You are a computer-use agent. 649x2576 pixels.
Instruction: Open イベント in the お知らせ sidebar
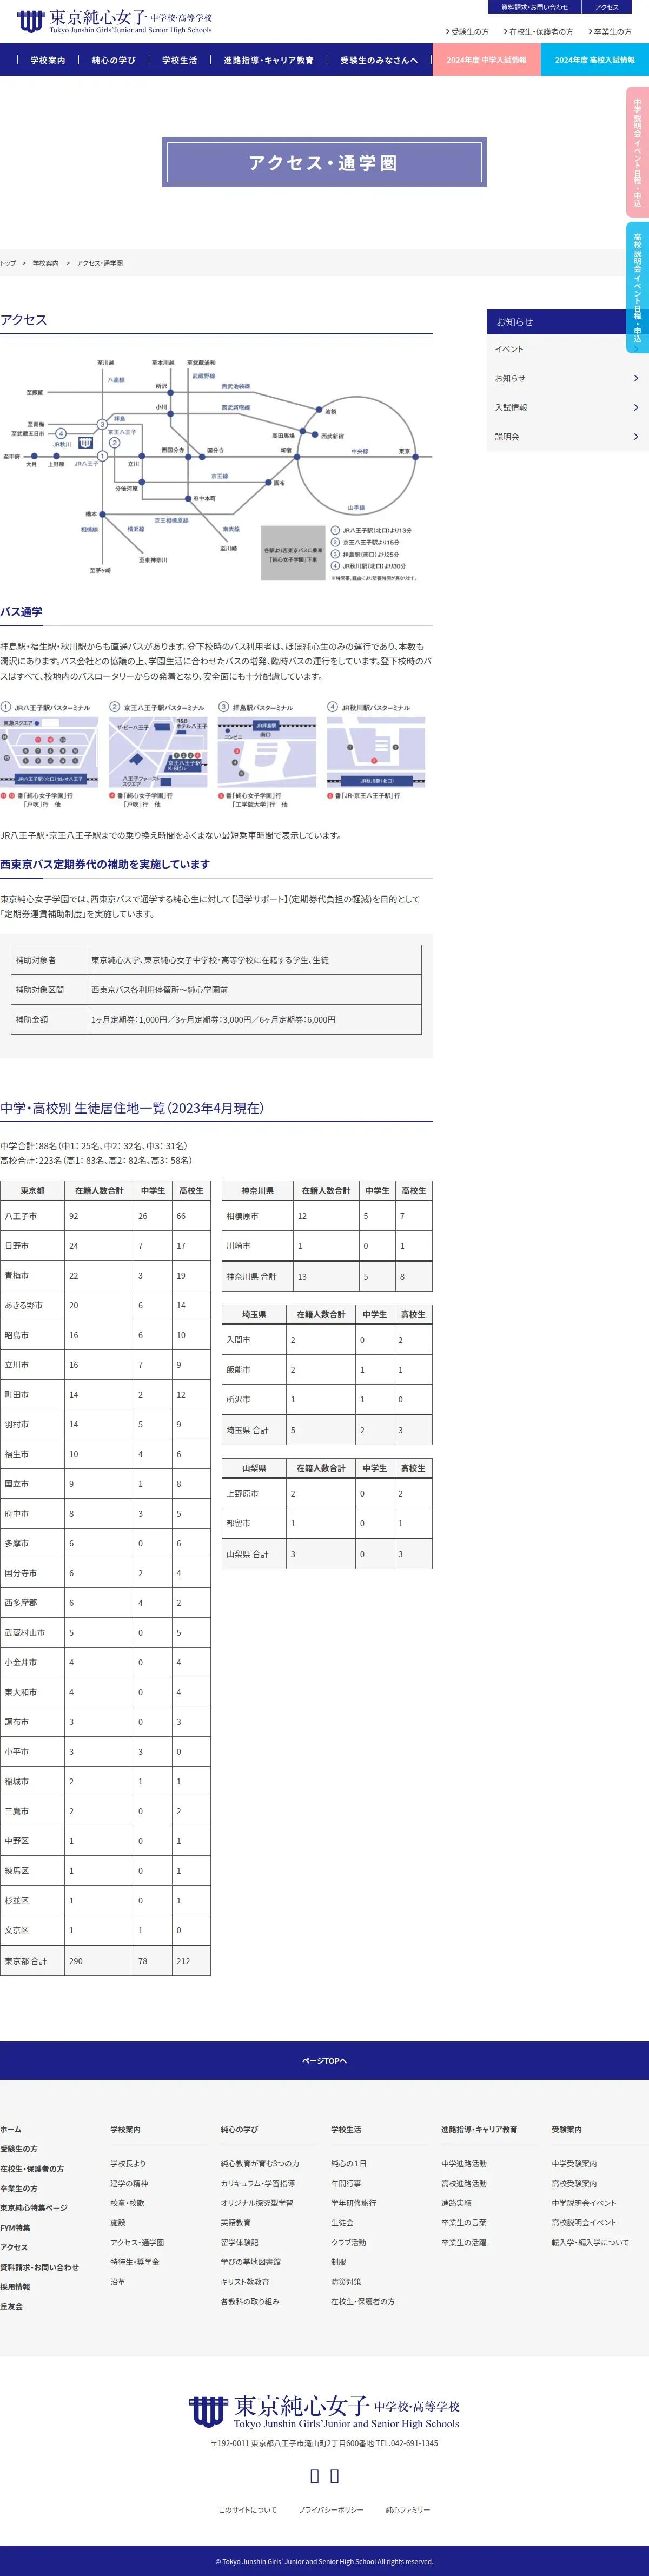(x=509, y=349)
